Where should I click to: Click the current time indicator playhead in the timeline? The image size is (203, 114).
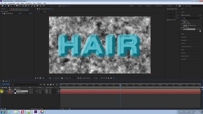coord(120,85)
